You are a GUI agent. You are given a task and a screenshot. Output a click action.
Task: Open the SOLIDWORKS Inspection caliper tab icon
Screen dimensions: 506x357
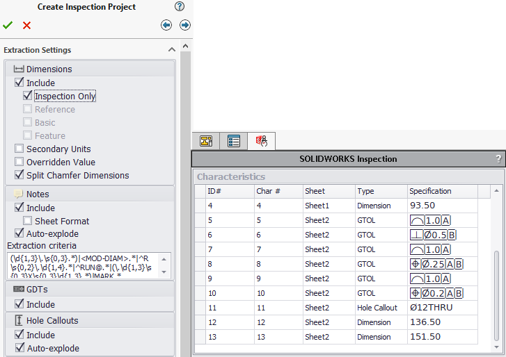pyautogui.click(x=262, y=141)
